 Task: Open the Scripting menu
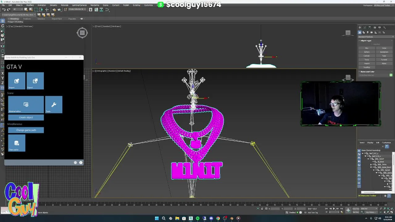[136, 5]
